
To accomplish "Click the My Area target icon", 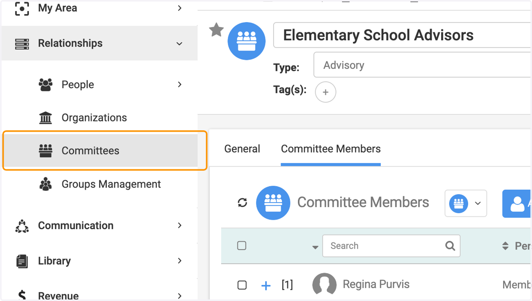I will pos(22,8).
